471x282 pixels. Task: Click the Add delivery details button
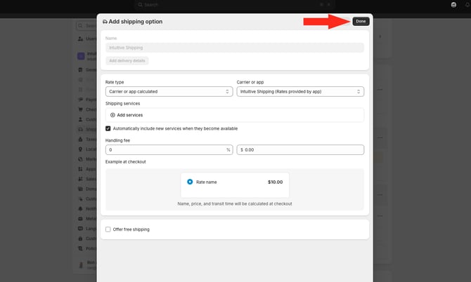pyautogui.click(x=127, y=60)
